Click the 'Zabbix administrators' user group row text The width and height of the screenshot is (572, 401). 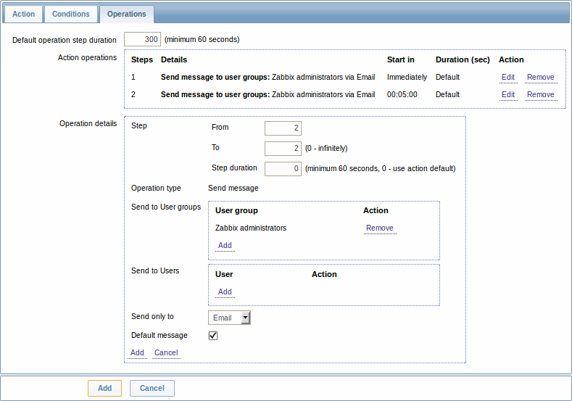click(251, 228)
